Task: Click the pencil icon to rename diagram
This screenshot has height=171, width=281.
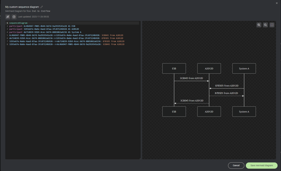Action: click(42, 7)
